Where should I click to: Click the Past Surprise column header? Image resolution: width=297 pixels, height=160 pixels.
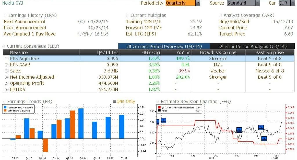click(x=269, y=52)
